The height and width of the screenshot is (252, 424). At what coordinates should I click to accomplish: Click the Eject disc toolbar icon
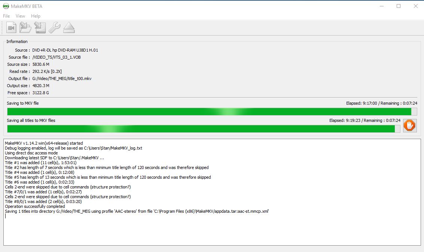tap(69, 28)
